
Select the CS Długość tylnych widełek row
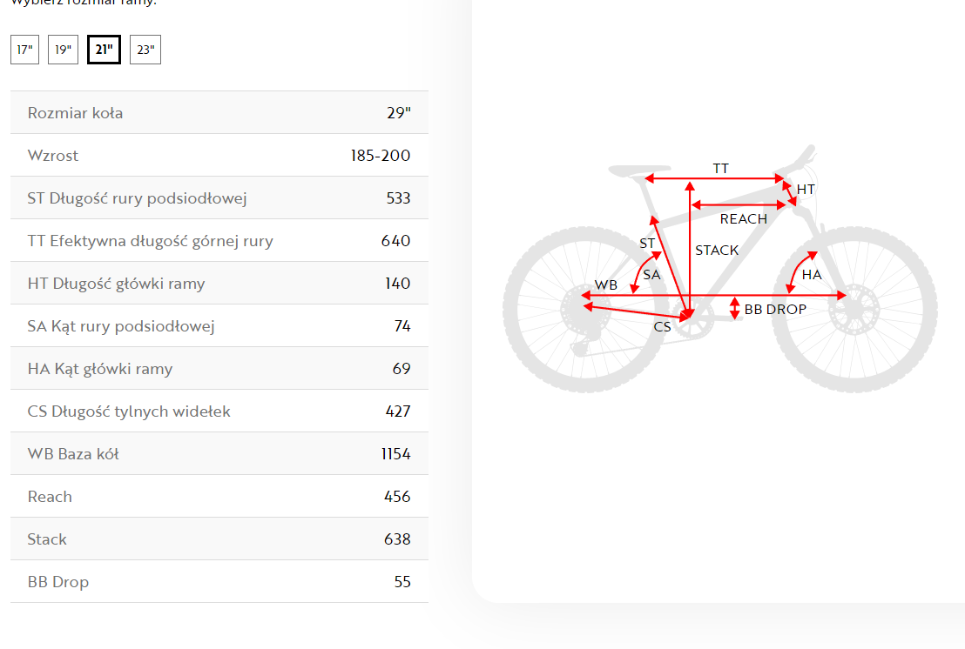pyautogui.click(x=219, y=411)
